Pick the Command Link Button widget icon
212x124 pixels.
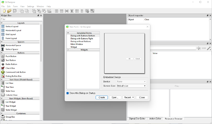(x=3, y=72)
